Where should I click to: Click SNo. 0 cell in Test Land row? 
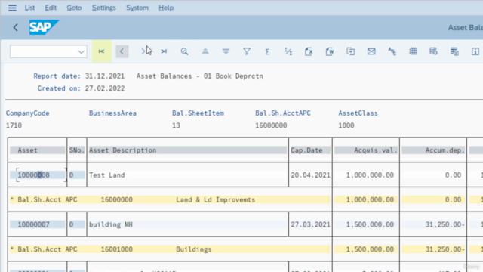(77, 175)
